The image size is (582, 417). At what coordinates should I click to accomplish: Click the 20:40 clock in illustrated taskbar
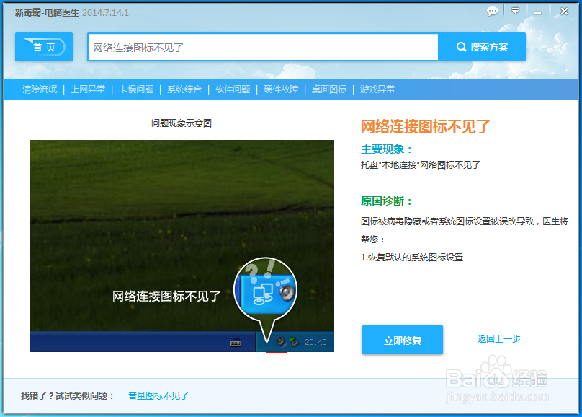[x=315, y=342]
